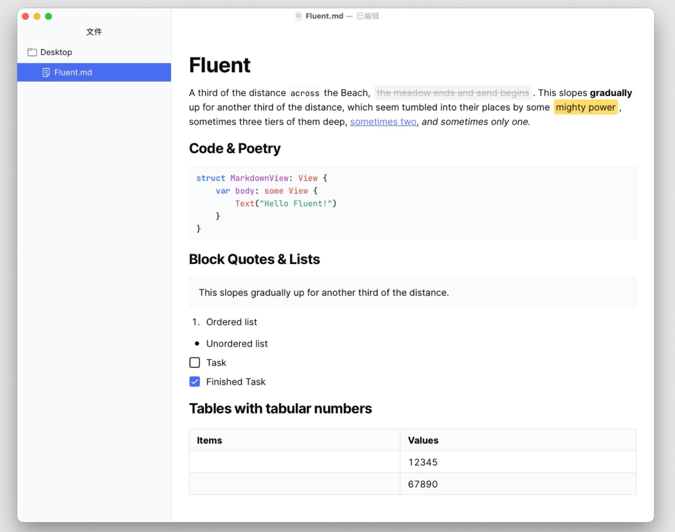Viewport: 675px width, 532px height.
Task: Click the Fluent.md document icon in sidebar
Action: pos(46,73)
